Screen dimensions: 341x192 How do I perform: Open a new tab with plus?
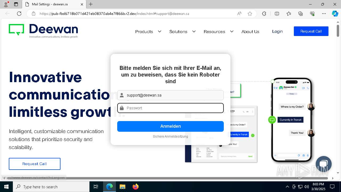pos(91,4)
